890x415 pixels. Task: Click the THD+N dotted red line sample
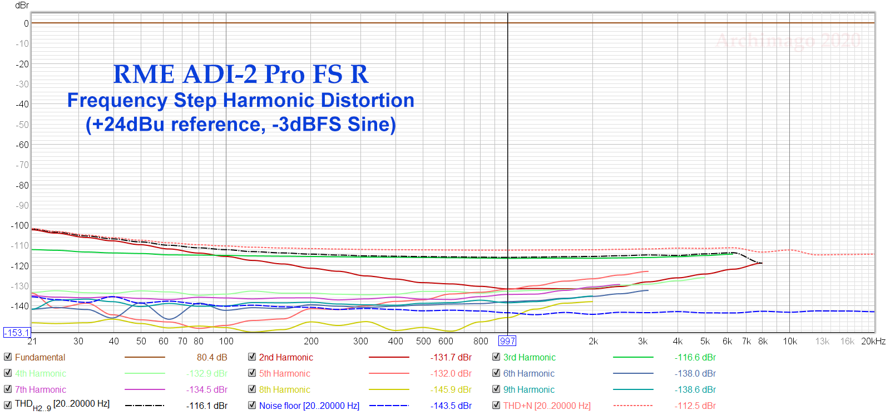click(633, 406)
